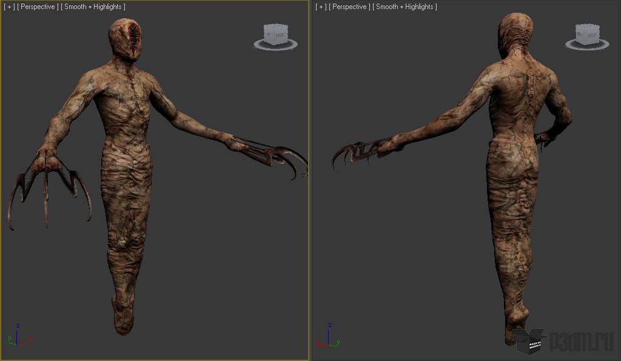
Task: Open the Perspective view menu in left viewport
Action: [38, 7]
